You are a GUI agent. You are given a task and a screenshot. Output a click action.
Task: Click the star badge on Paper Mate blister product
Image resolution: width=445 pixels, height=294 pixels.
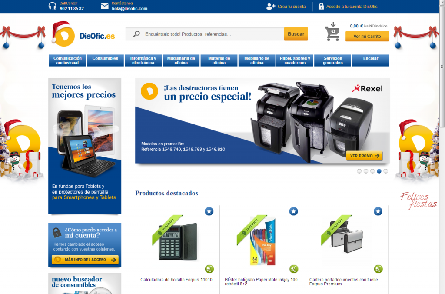point(293,211)
